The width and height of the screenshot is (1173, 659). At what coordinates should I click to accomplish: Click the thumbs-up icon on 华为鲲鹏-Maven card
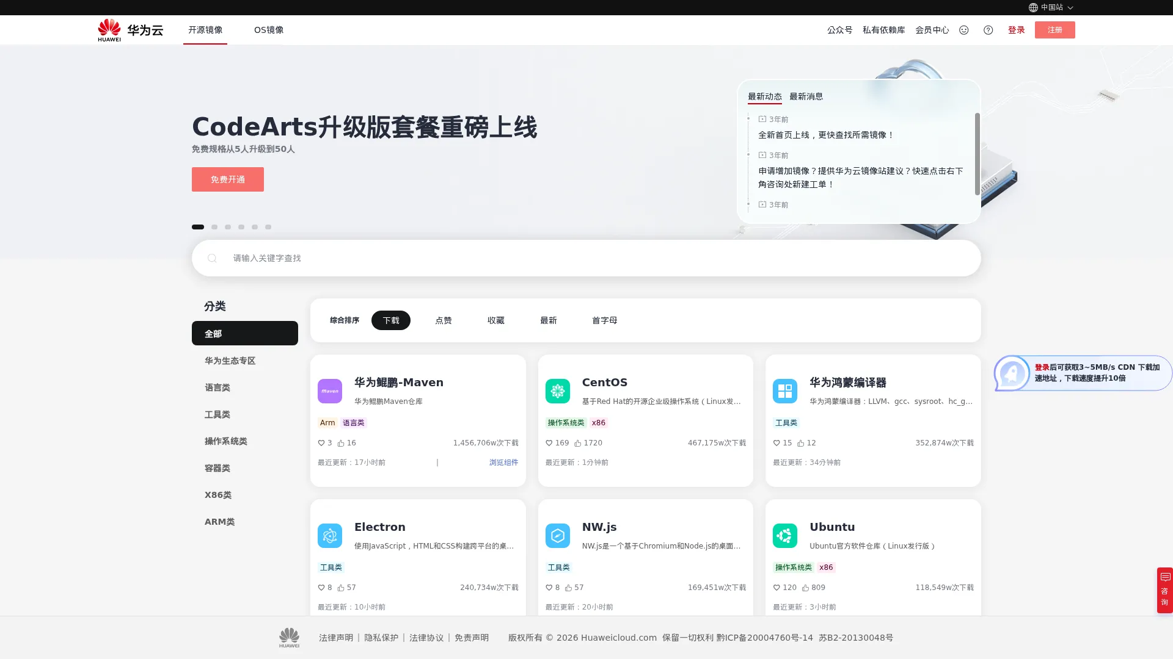click(x=341, y=443)
